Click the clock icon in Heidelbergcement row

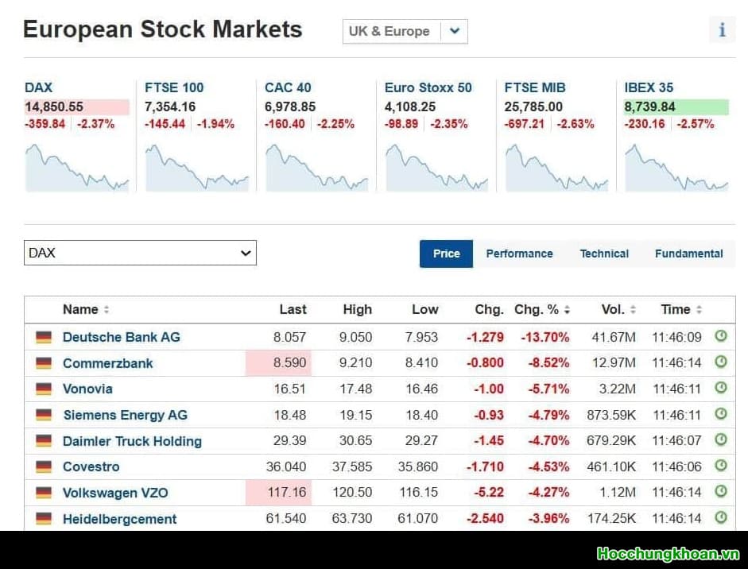click(721, 518)
